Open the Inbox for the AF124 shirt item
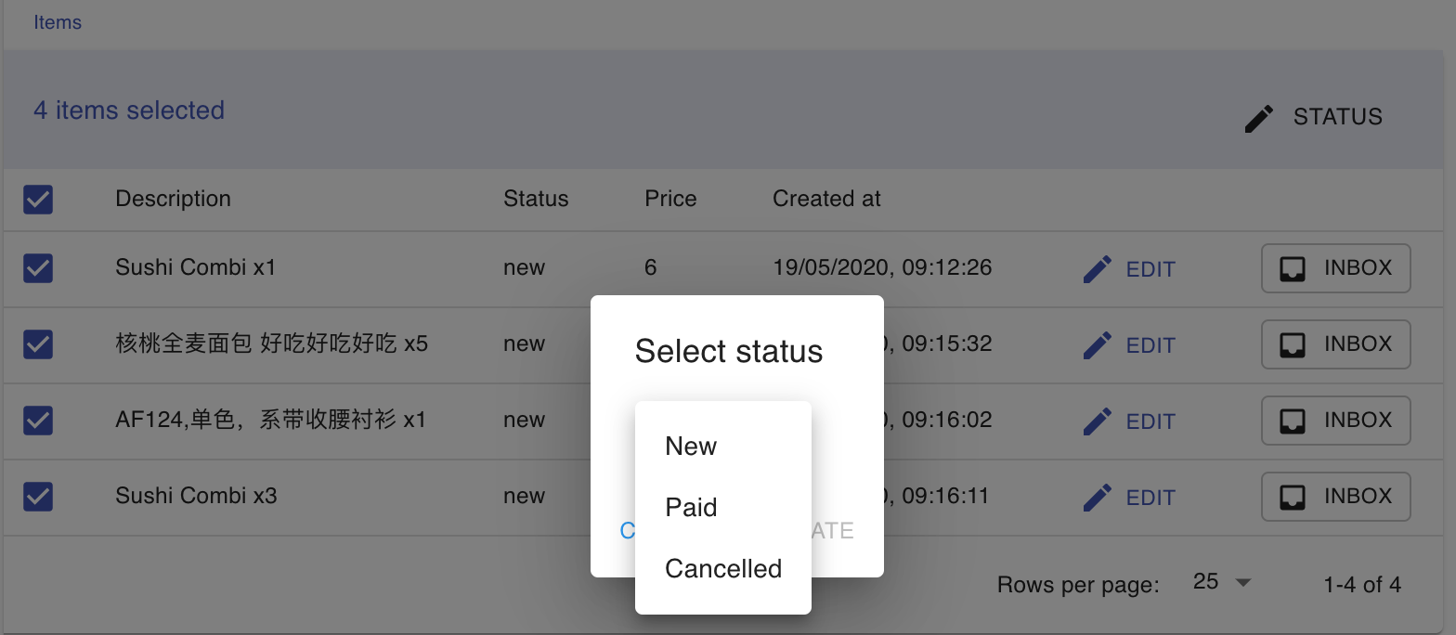 pos(1335,420)
